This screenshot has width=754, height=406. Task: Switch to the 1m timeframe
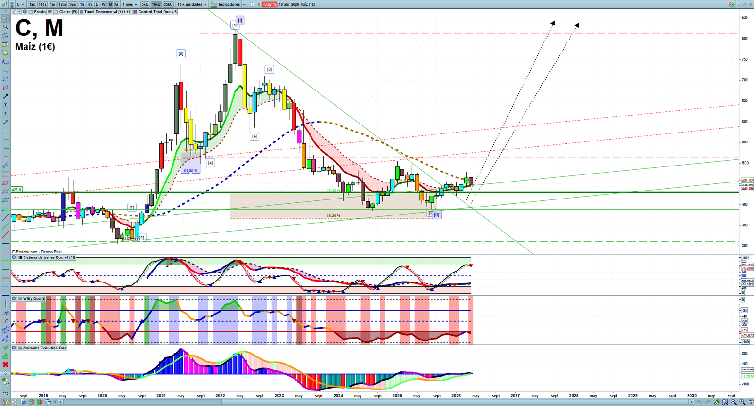[52, 4]
